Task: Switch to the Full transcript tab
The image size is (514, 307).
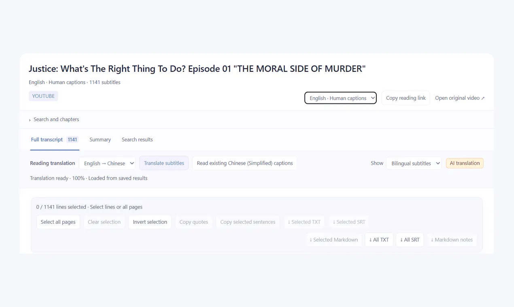Action: (54, 139)
